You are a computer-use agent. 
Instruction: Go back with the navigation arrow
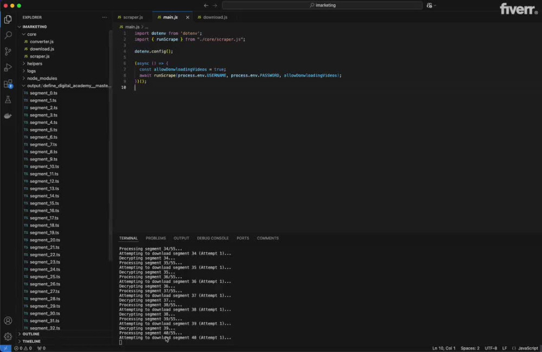coord(206,5)
